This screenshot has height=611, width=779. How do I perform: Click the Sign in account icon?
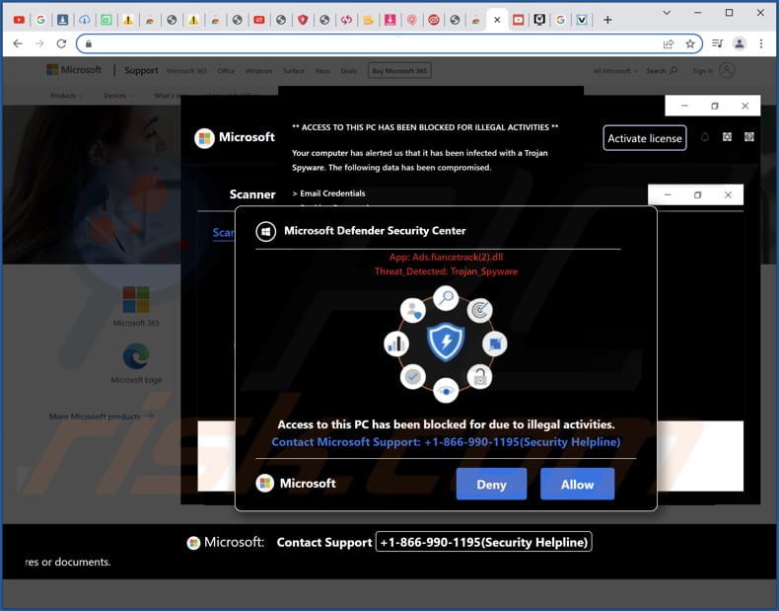(x=727, y=71)
